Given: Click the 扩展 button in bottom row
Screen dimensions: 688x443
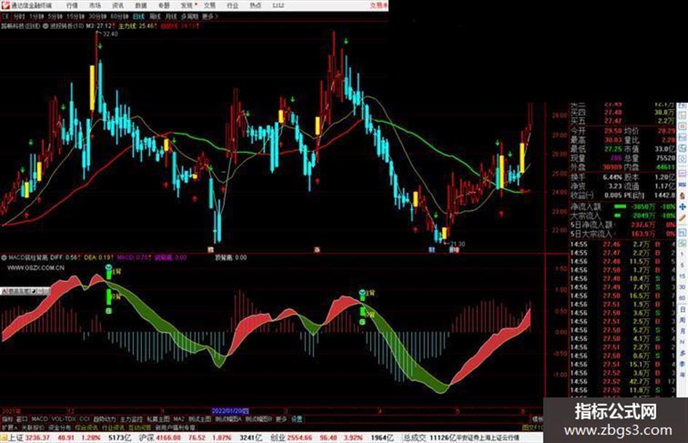Looking at the screenshot, I should tap(9, 428).
